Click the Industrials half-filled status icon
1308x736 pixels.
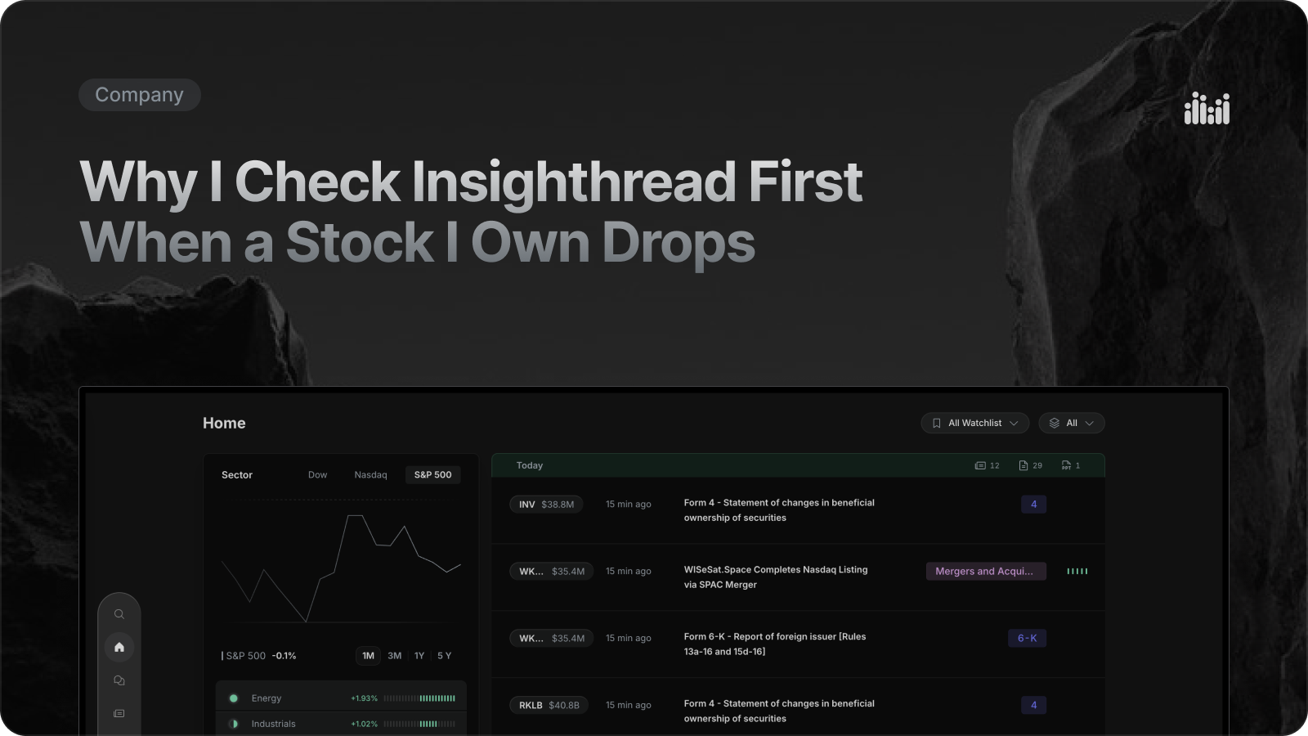[234, 724]
